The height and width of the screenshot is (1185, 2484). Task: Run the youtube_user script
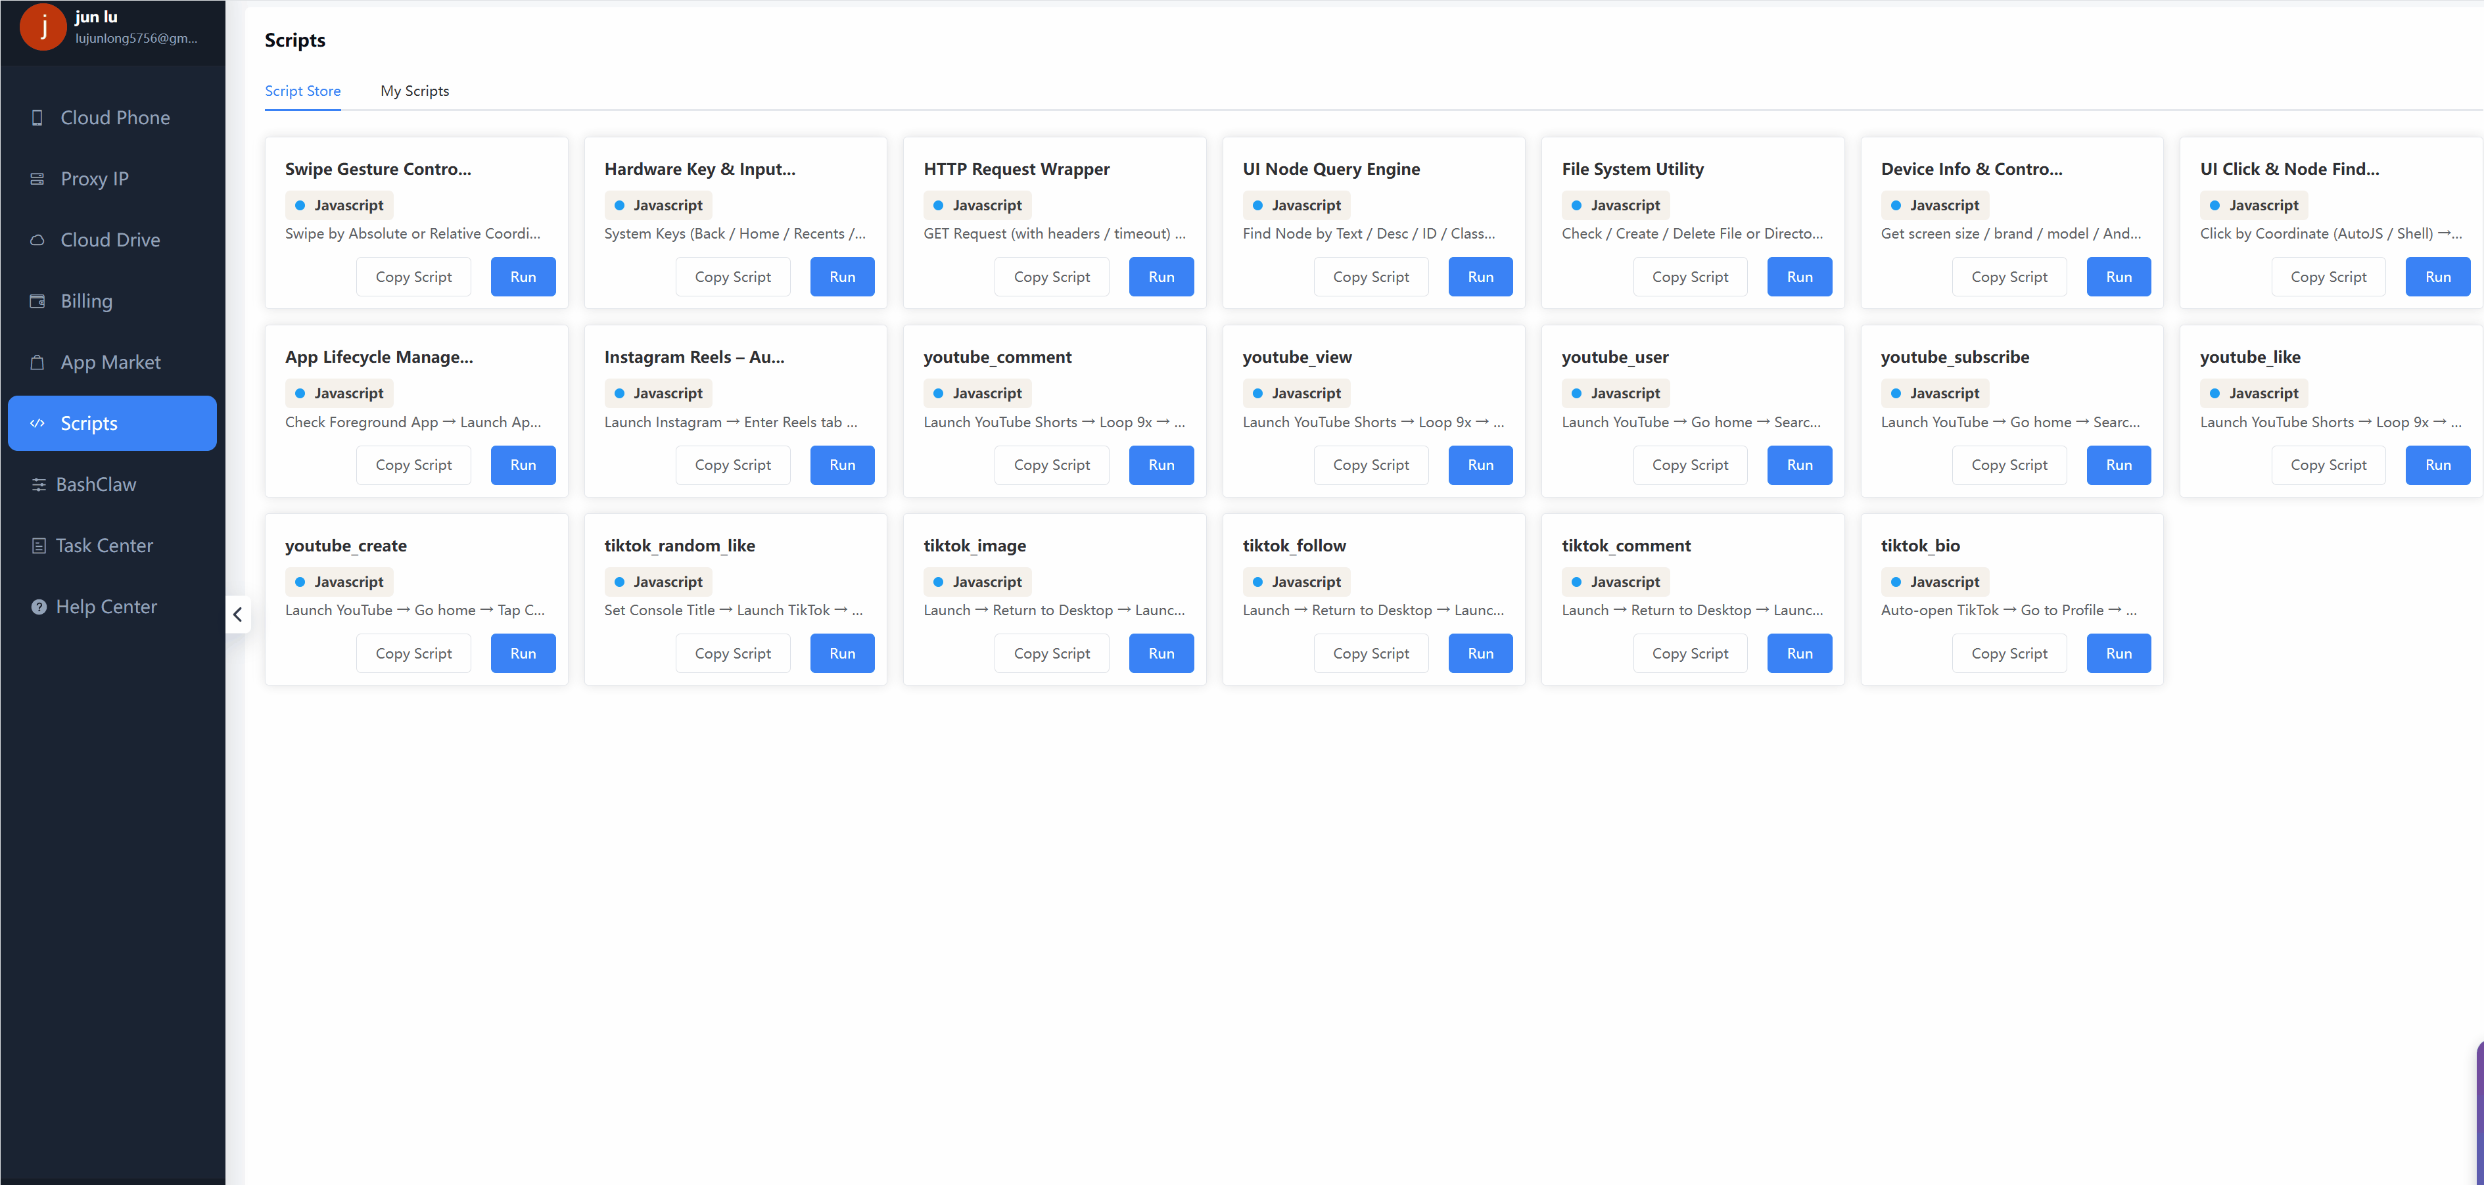click(1799, 465)
